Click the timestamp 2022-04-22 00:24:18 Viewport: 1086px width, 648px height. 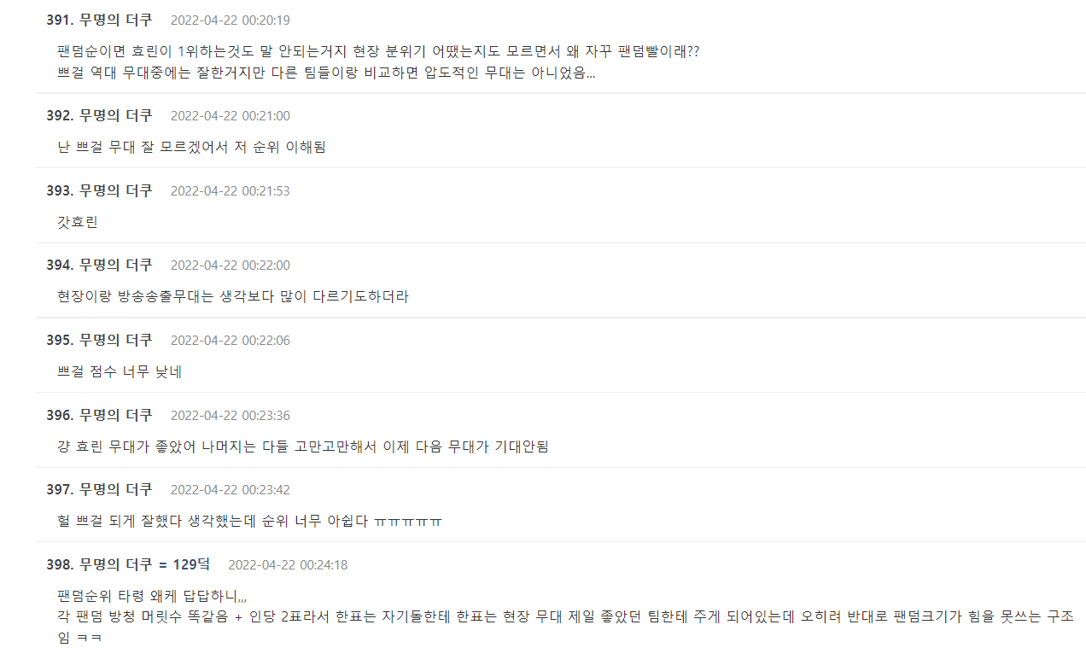pyautogui.click(x=288, y=565)
